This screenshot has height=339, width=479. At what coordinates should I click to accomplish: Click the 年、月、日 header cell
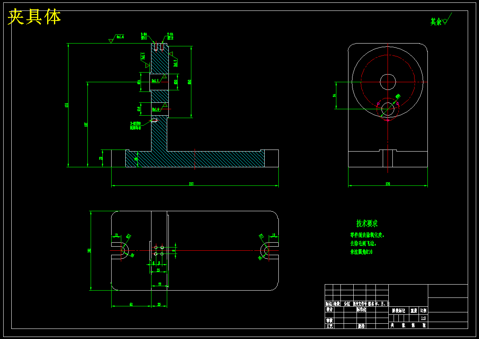tap(382, 304)
